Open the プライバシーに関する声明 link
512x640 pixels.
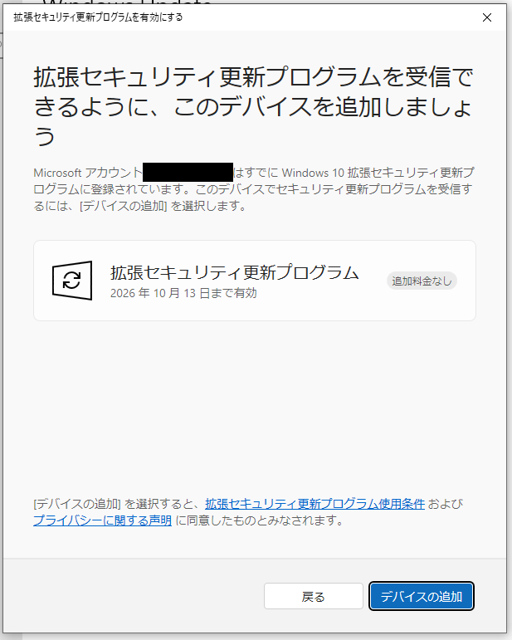coord(102,520)
